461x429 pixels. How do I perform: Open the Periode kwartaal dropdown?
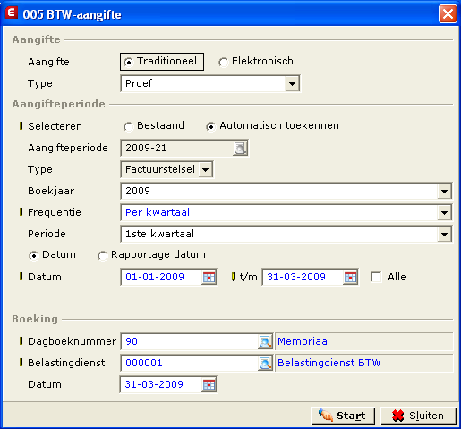pos(444,234)
